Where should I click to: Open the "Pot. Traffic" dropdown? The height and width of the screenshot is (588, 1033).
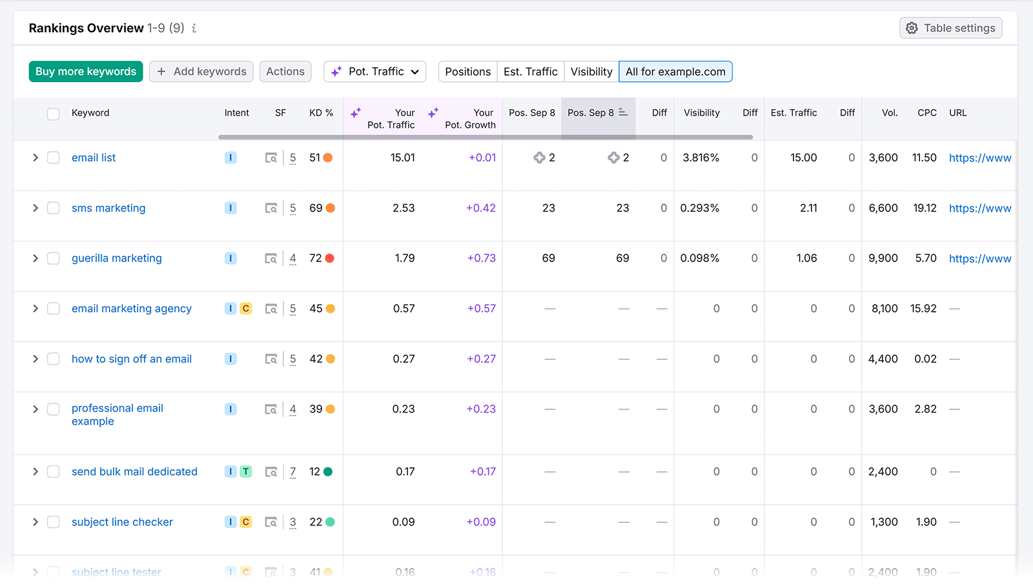[374, 72]
